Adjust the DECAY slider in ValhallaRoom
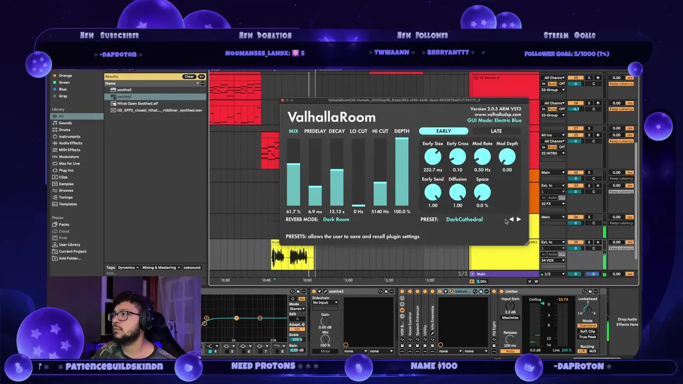Image resolution: width=683 pixels, height=384 pixels. tap(337, 172)
